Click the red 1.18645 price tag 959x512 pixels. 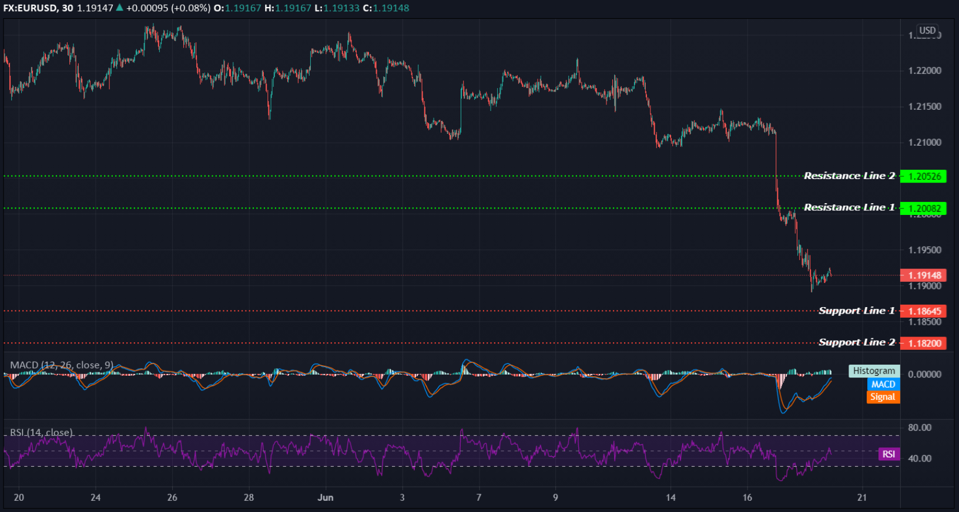(923, 311)
